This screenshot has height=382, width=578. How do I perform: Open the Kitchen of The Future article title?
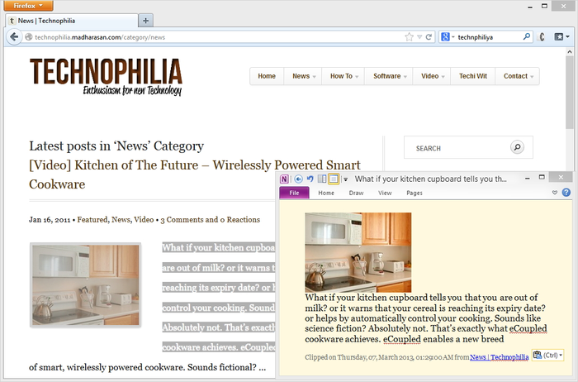195,174
